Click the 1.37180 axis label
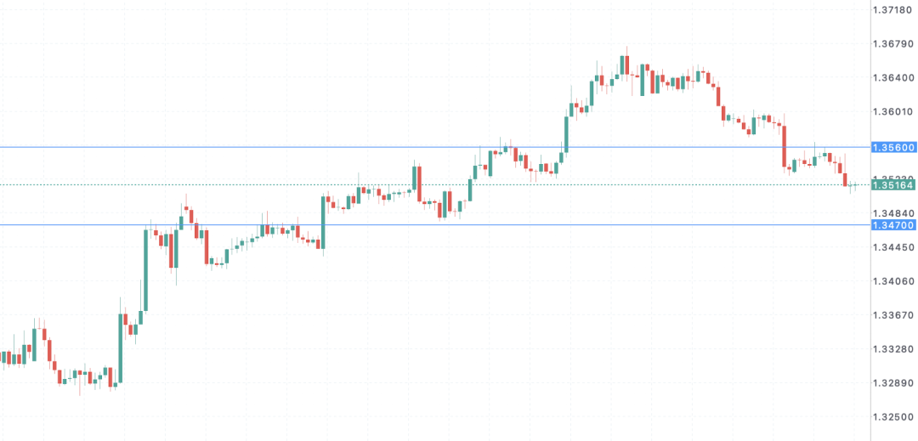The height and width of the screenshot is (441, 918). coord(892,10)
